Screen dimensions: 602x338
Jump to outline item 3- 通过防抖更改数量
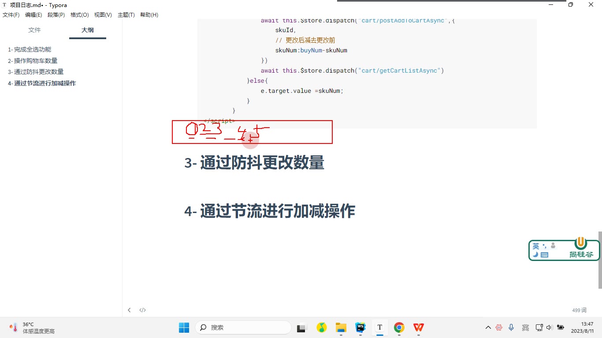36,72
